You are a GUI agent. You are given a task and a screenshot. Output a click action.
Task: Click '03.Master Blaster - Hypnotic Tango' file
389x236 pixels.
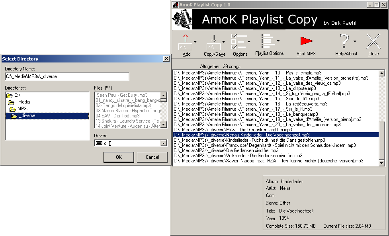point(128,111)
